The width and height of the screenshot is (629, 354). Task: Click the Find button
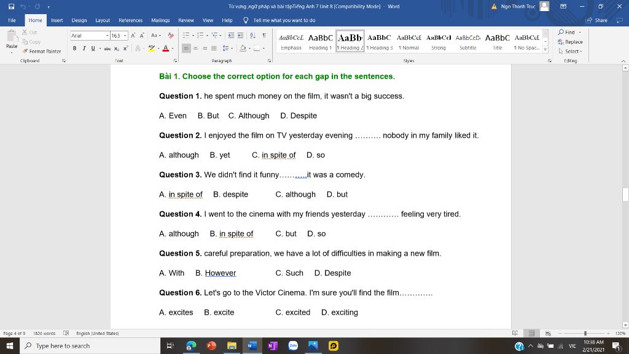[566, 32]
